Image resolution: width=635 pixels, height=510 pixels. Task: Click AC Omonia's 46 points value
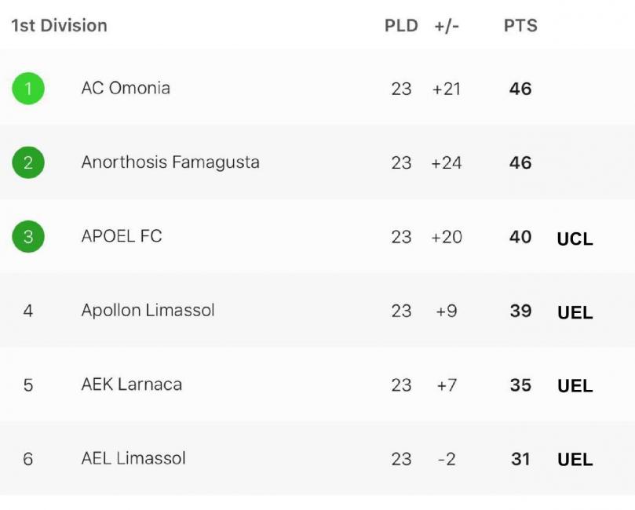tap(520, 89)
